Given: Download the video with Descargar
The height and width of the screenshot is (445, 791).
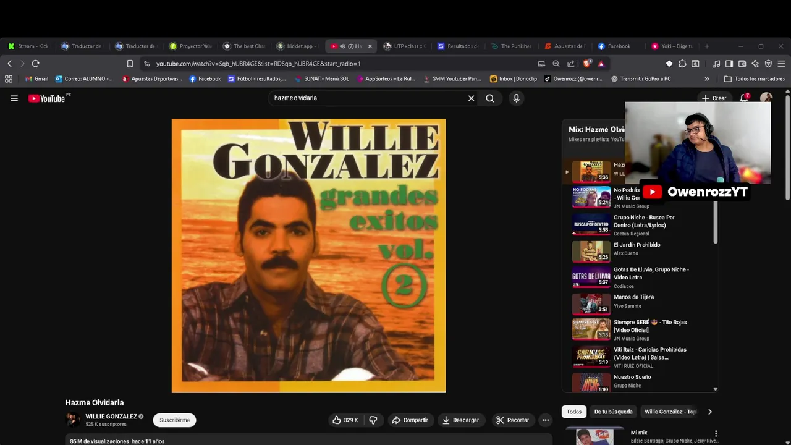Looking at the screenshot, I should (x=460, y=420).
